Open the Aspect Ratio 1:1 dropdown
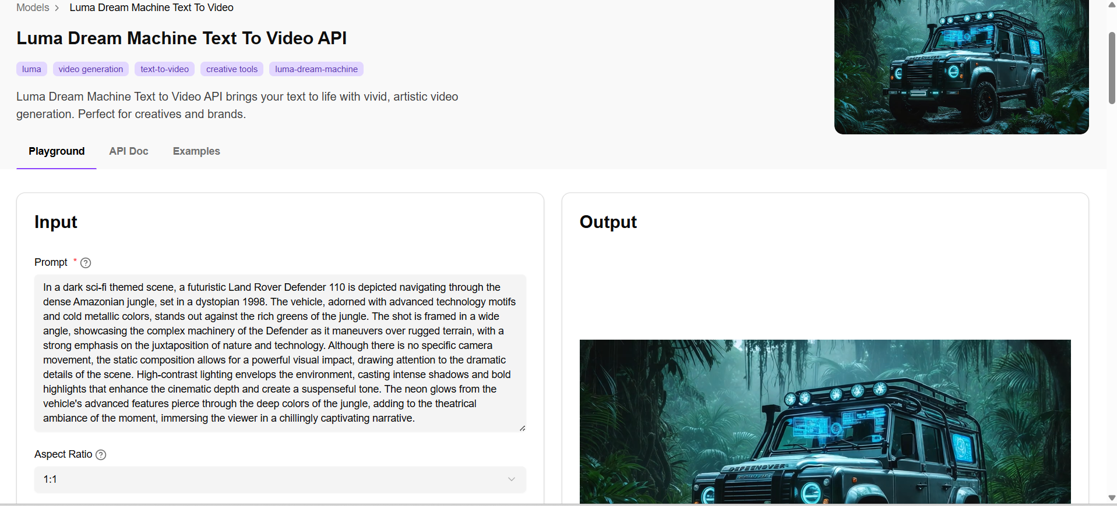 point(280,480)
